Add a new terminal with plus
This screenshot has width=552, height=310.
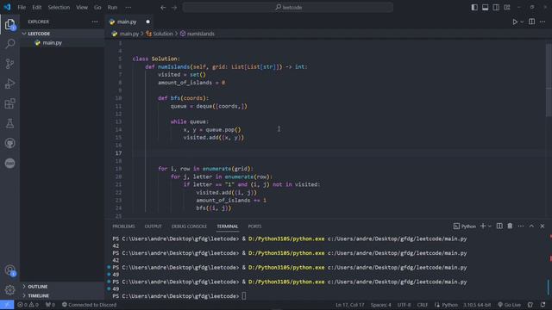pyautogui.click(x=483, y=226)
